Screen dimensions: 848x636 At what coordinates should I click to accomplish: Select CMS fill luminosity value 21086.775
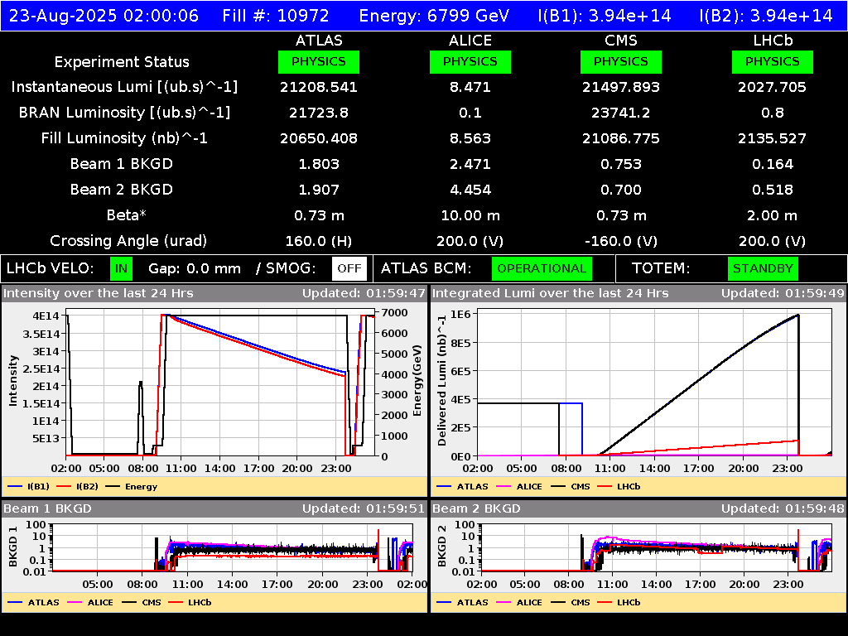pos(621,138)
